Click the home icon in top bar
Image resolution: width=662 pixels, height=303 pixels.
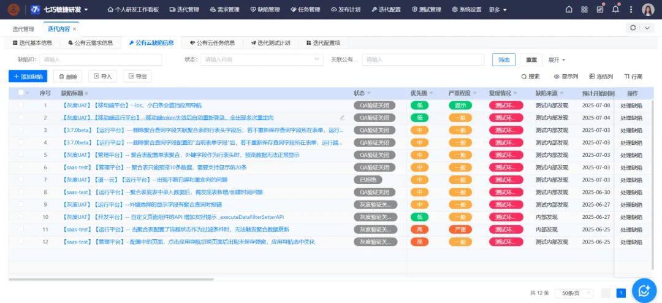(x=569, y=10)
